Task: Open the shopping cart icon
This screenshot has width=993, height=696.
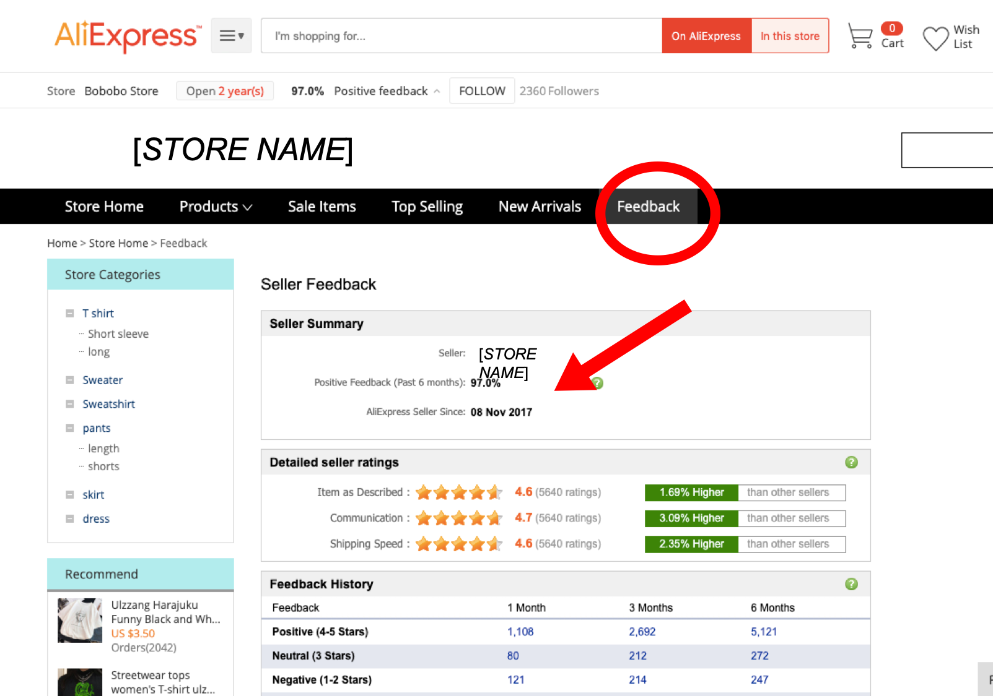Action: [860, 36]
